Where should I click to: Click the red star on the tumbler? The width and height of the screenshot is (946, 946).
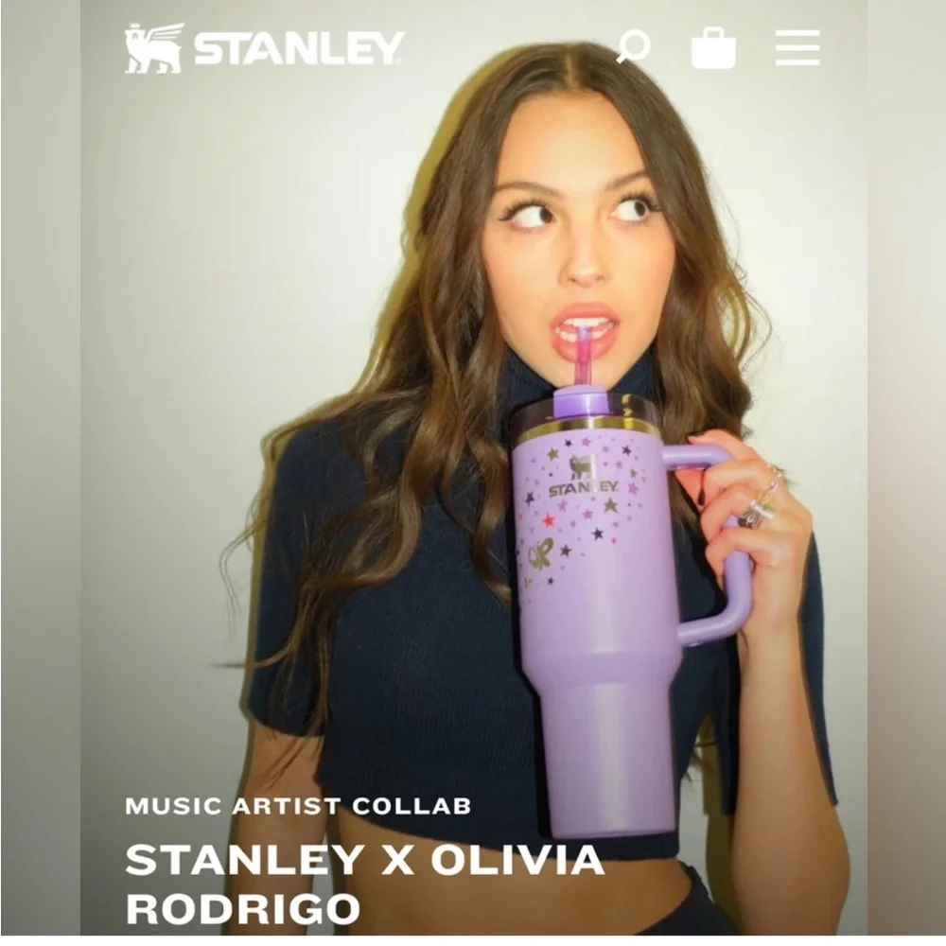point(548,519)
